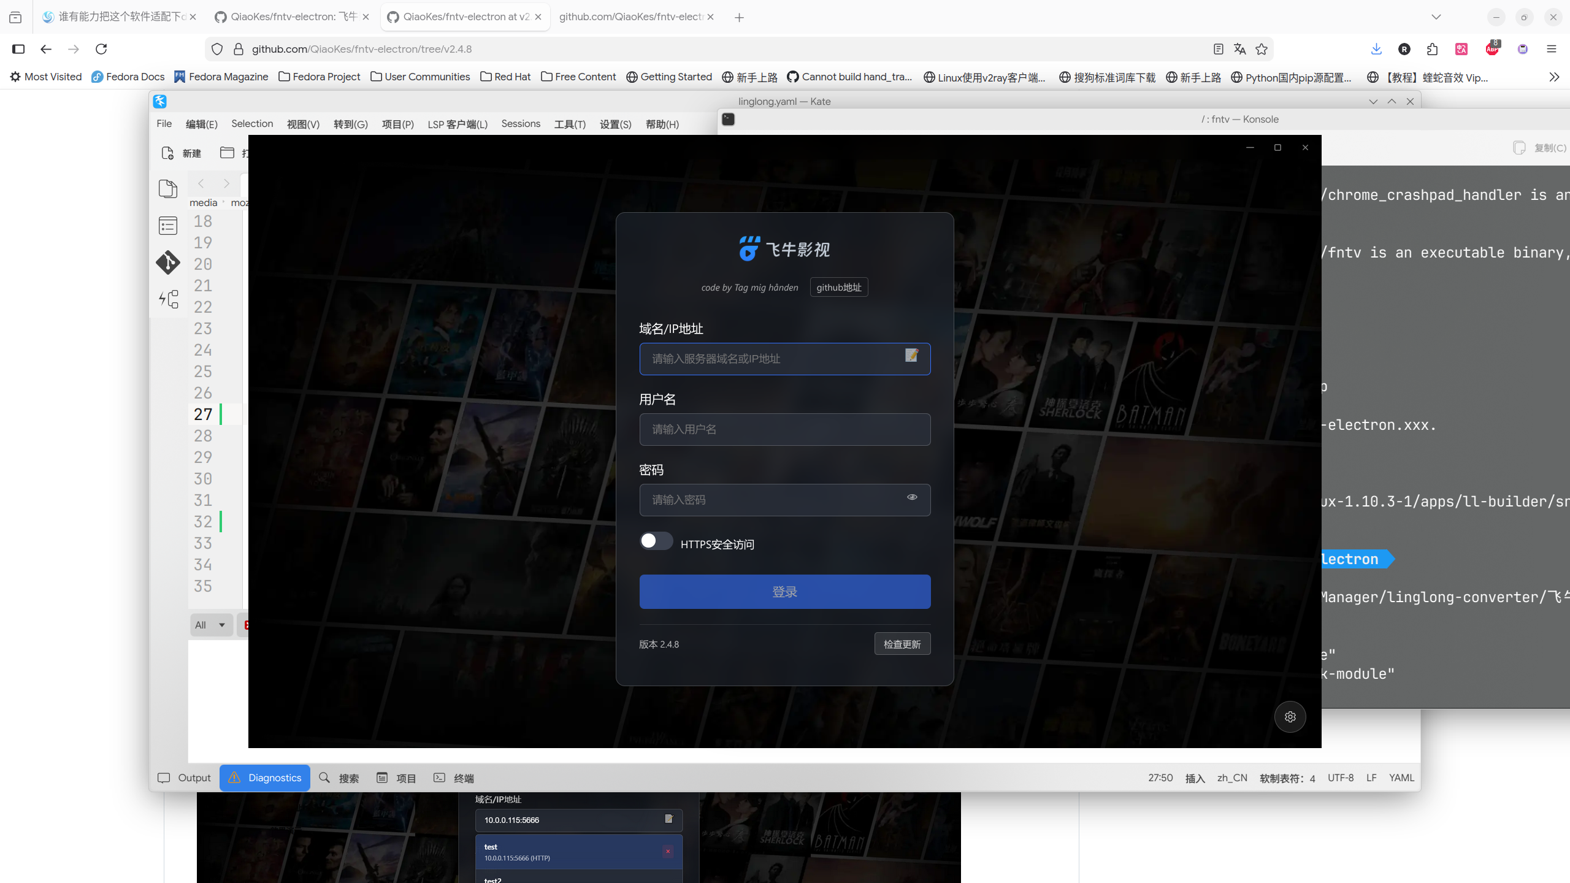This screenshot has height=883, width=1570.
Task: Open Kate 终端 terminal panel
Action: 454,778
